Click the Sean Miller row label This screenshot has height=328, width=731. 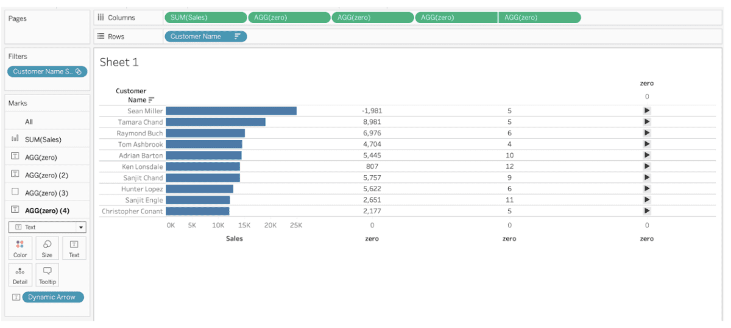pos(145,111)
